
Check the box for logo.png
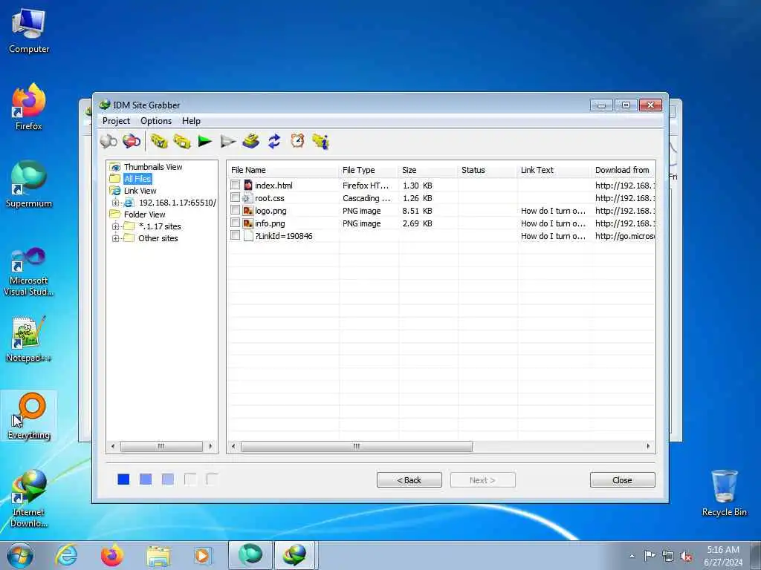click(x=236, y=210)
